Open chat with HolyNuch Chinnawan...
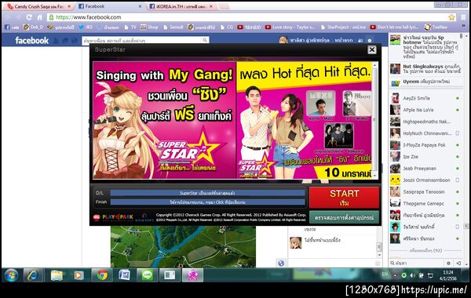471x298 pixels. (x=425, y=133)
